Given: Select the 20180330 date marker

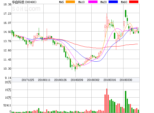Looking at the screenshot, I should pos(126,80).
